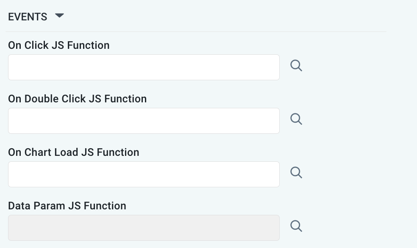
Task: Click the EVENTS section header text
Action: 28,17
